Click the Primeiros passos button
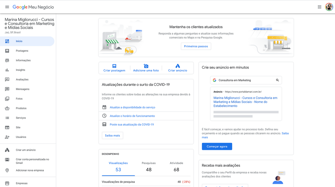The width and height of the screenshot is (335, 187). (196, 46)
